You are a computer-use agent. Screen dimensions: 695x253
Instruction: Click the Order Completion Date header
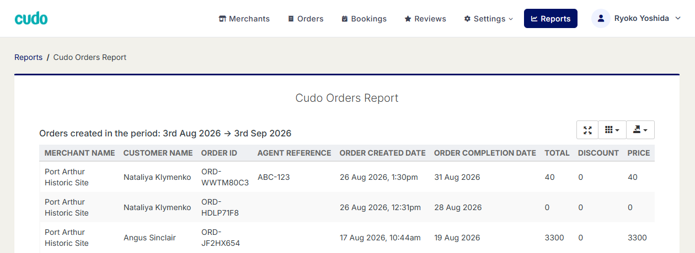(485, 153)
